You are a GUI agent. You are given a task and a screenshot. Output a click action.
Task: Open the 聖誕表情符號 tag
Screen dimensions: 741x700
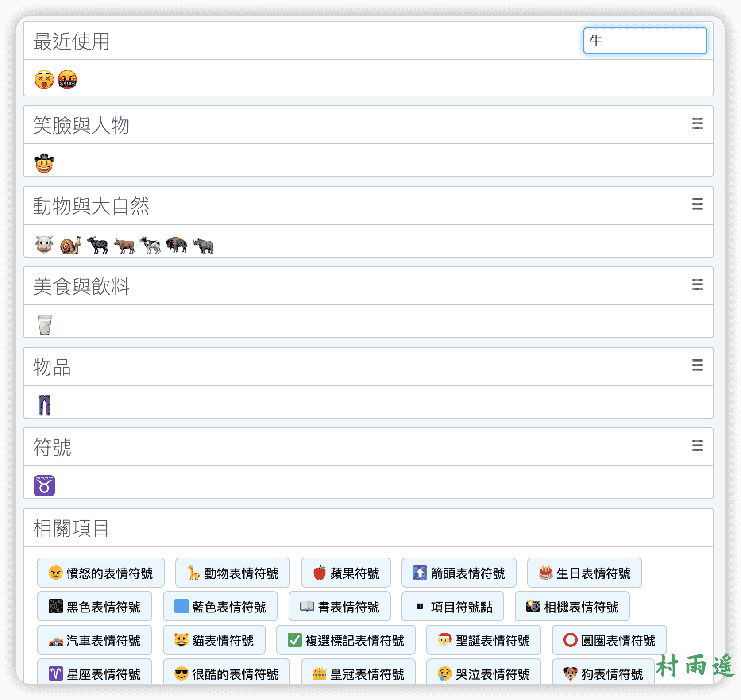483,640
